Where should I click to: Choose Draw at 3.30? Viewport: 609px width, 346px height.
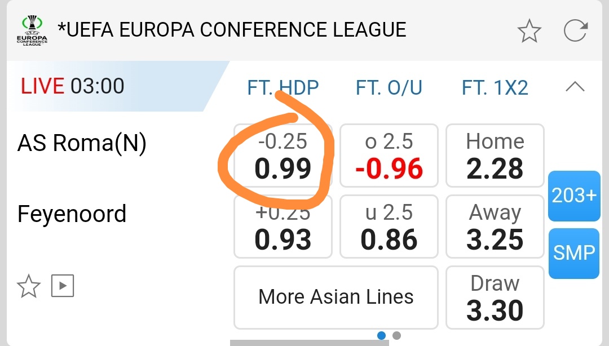click(x=495, y=297)
